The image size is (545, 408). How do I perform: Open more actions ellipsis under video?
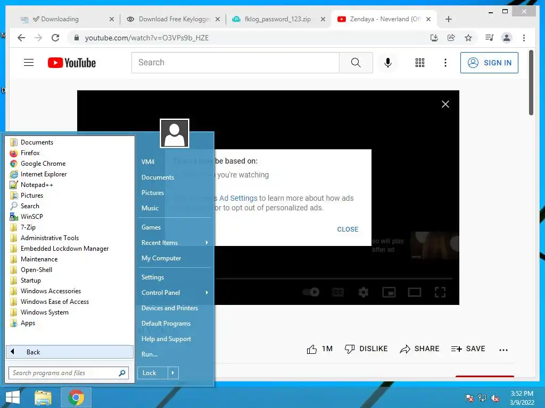[503, 350]
